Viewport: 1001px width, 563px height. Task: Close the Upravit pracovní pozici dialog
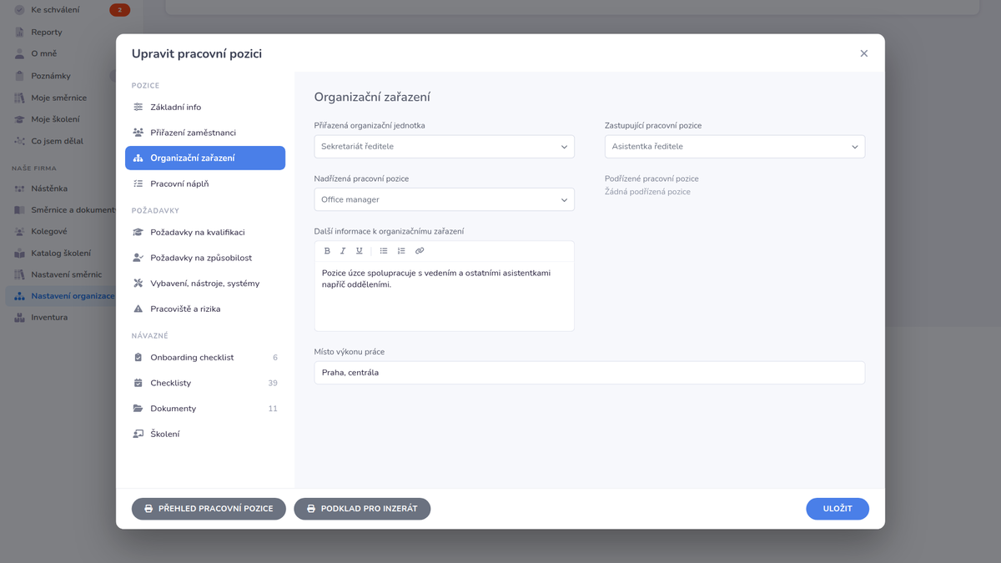coord(864,53)
